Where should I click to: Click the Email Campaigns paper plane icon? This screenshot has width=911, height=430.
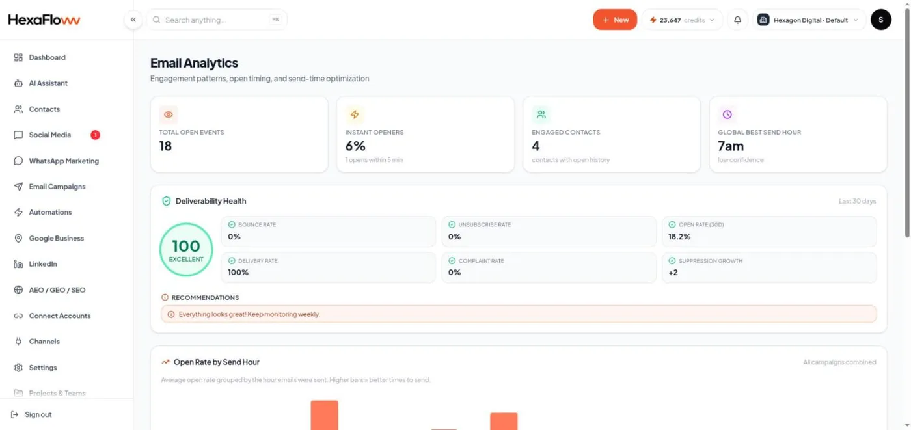click(18, 187)
